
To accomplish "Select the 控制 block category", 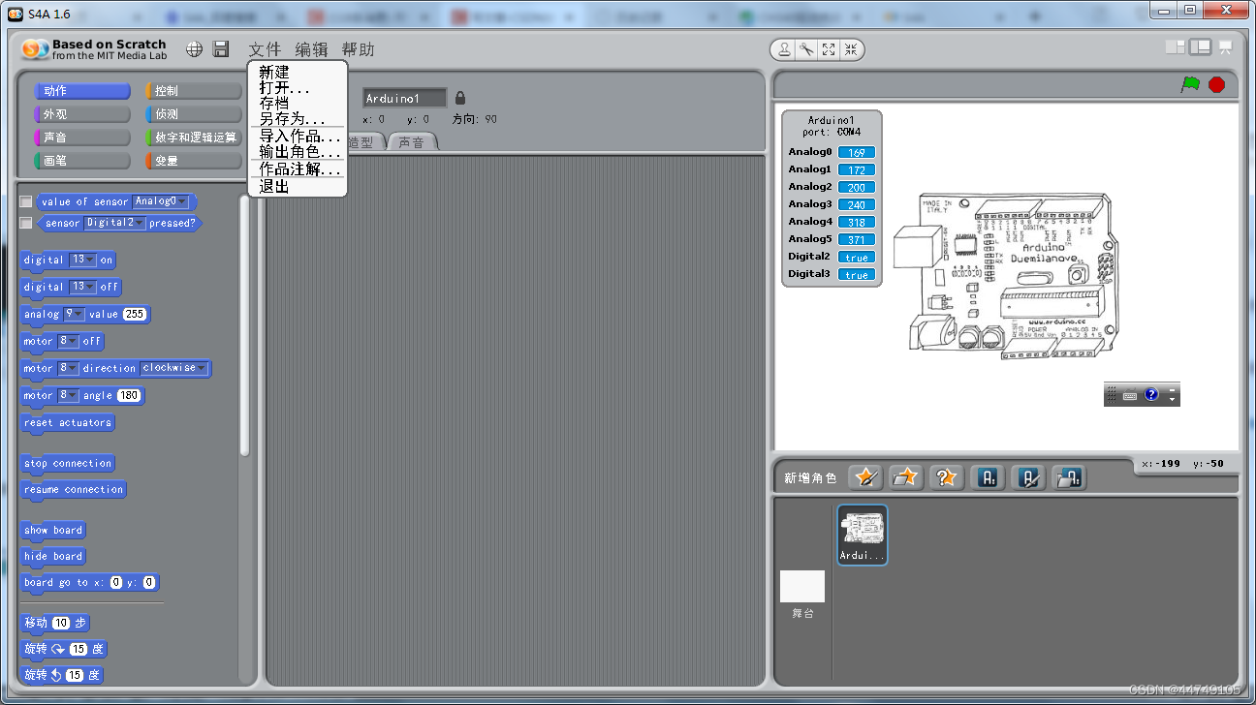I will (193, 91).
